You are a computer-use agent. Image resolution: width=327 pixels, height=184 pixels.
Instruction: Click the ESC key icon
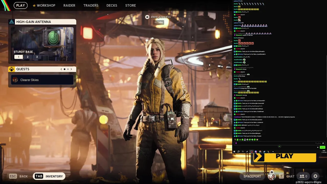click(13, 176)
